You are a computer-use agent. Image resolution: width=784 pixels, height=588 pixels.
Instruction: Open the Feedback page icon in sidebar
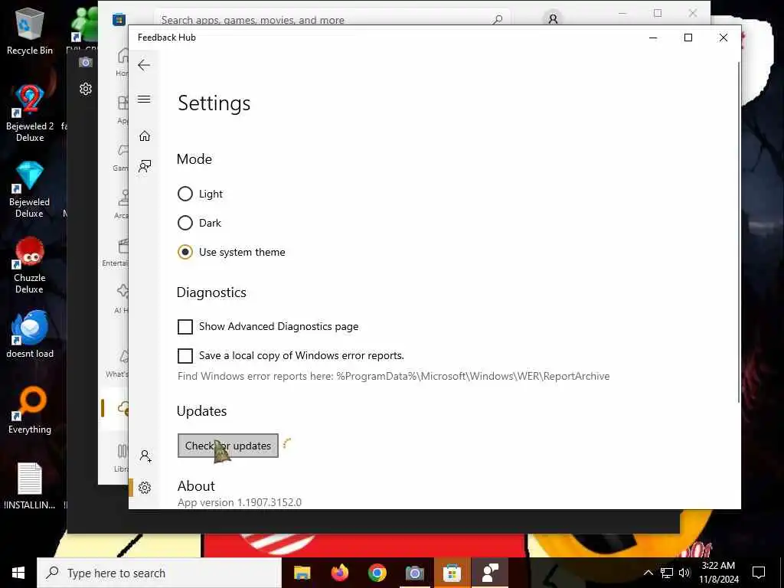tap(145, 166)
